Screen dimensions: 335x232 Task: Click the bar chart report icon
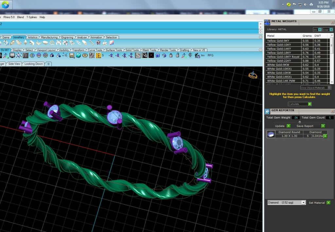point(112,43)
